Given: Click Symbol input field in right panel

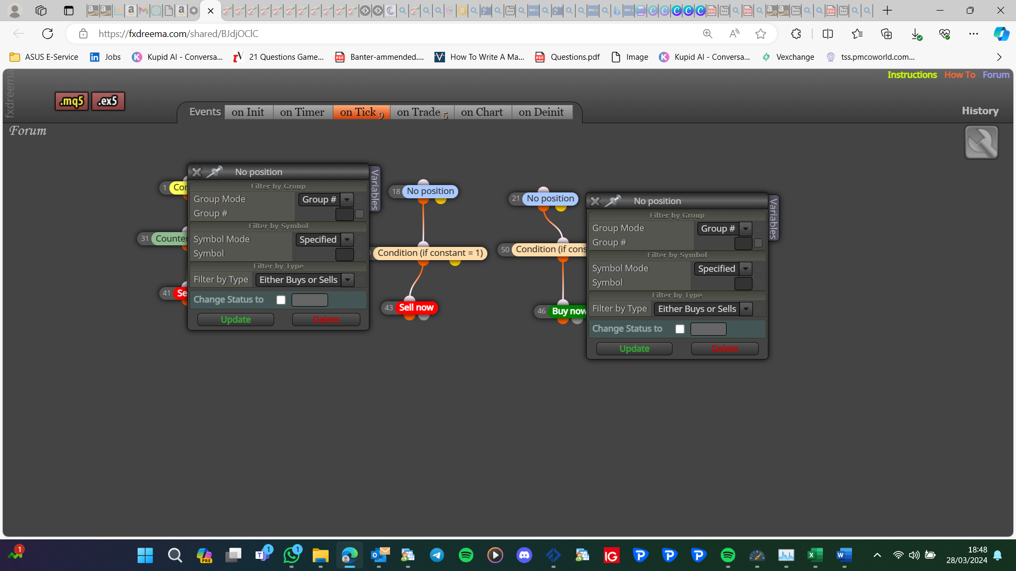Looking at the screenshot, I should (743, 283).
